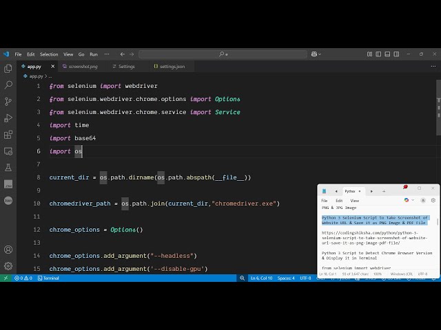The height and width of the screenshot is (330, 441).
Task: Open the Extensions view
Action: point(8,135)
